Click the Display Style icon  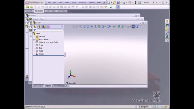click(109, 26)
